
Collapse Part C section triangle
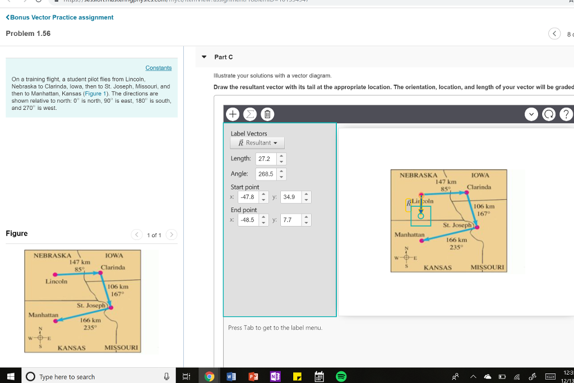tap(204, 57)
